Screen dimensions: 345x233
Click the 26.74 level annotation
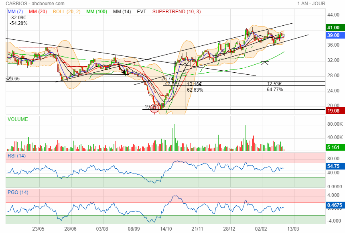167,79
